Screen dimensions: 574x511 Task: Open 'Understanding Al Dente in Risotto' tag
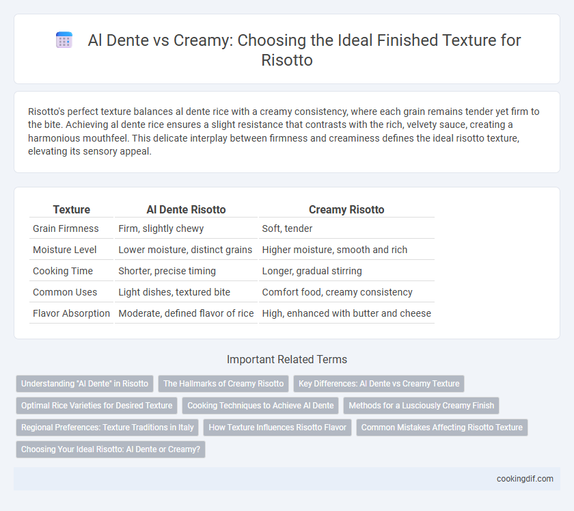[x=85, y=384]
